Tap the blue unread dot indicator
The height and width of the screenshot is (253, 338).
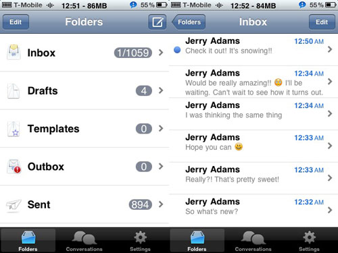coord(177,50)
